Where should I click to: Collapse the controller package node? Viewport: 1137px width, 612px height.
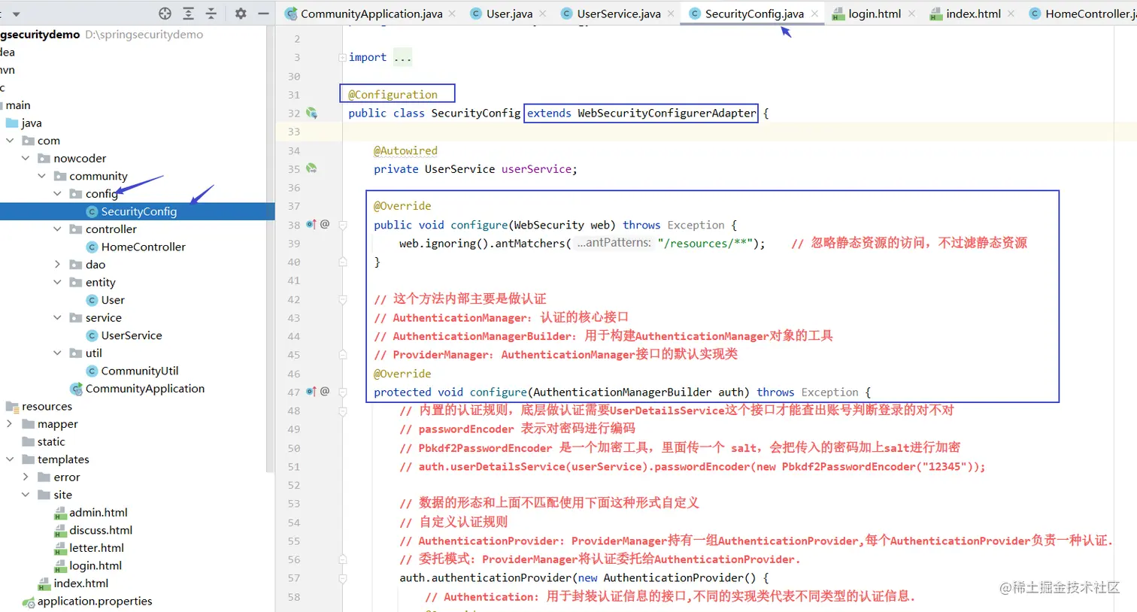[x=57, y=229]
